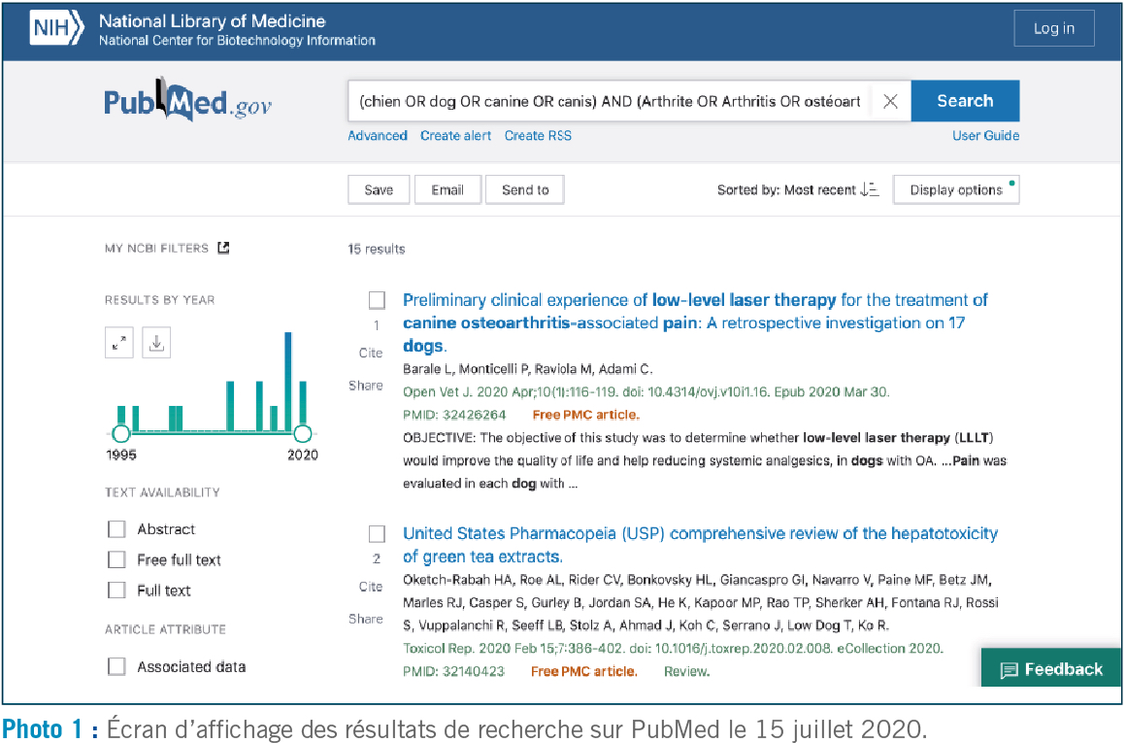Click PMID: 32426264 text
The height and width of the screenshot is (743, 1126).
coord(454,415)
